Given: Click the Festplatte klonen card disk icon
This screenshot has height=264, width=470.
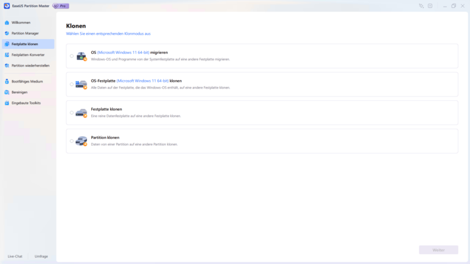Looking at the screenshot, I should click(81, 113).
